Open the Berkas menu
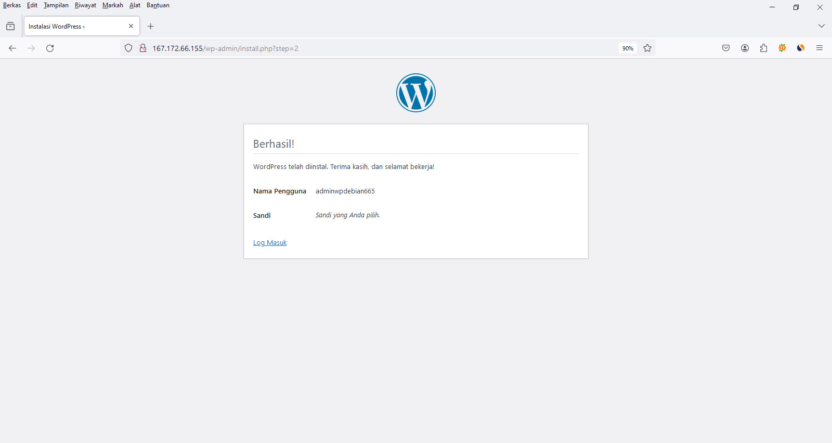 [x=12, y=5]
